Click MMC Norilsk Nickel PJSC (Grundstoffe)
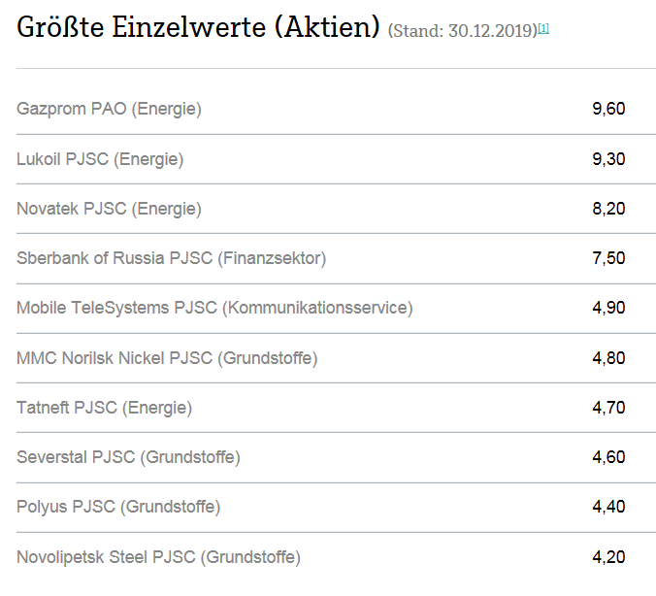Image resolution: width=656 pixels, height=596 pixels. (x=167, y=358)
